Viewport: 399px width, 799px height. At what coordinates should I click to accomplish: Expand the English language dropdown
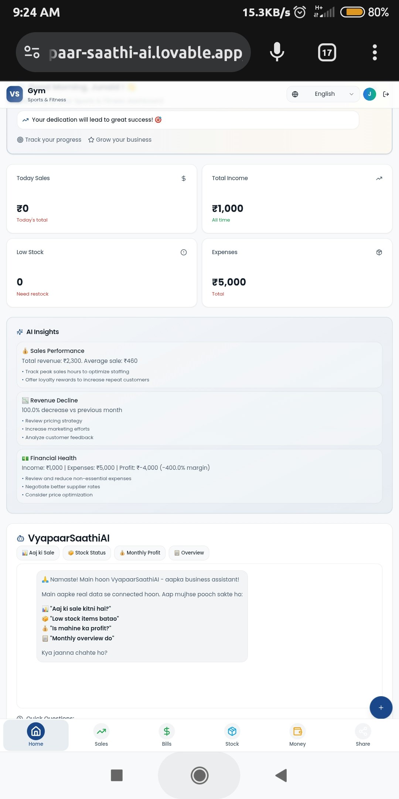point(323,94)
